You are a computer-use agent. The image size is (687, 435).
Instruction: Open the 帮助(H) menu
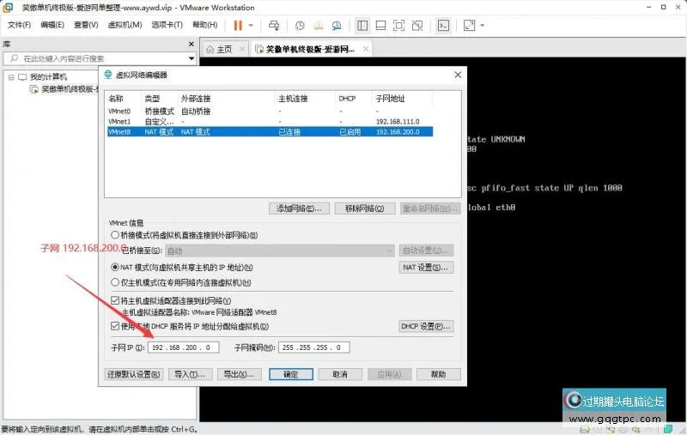[205, 25]
